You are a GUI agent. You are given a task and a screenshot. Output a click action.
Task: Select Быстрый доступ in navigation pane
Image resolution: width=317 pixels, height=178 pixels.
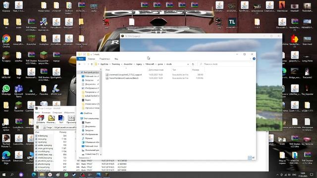[90, 72]
